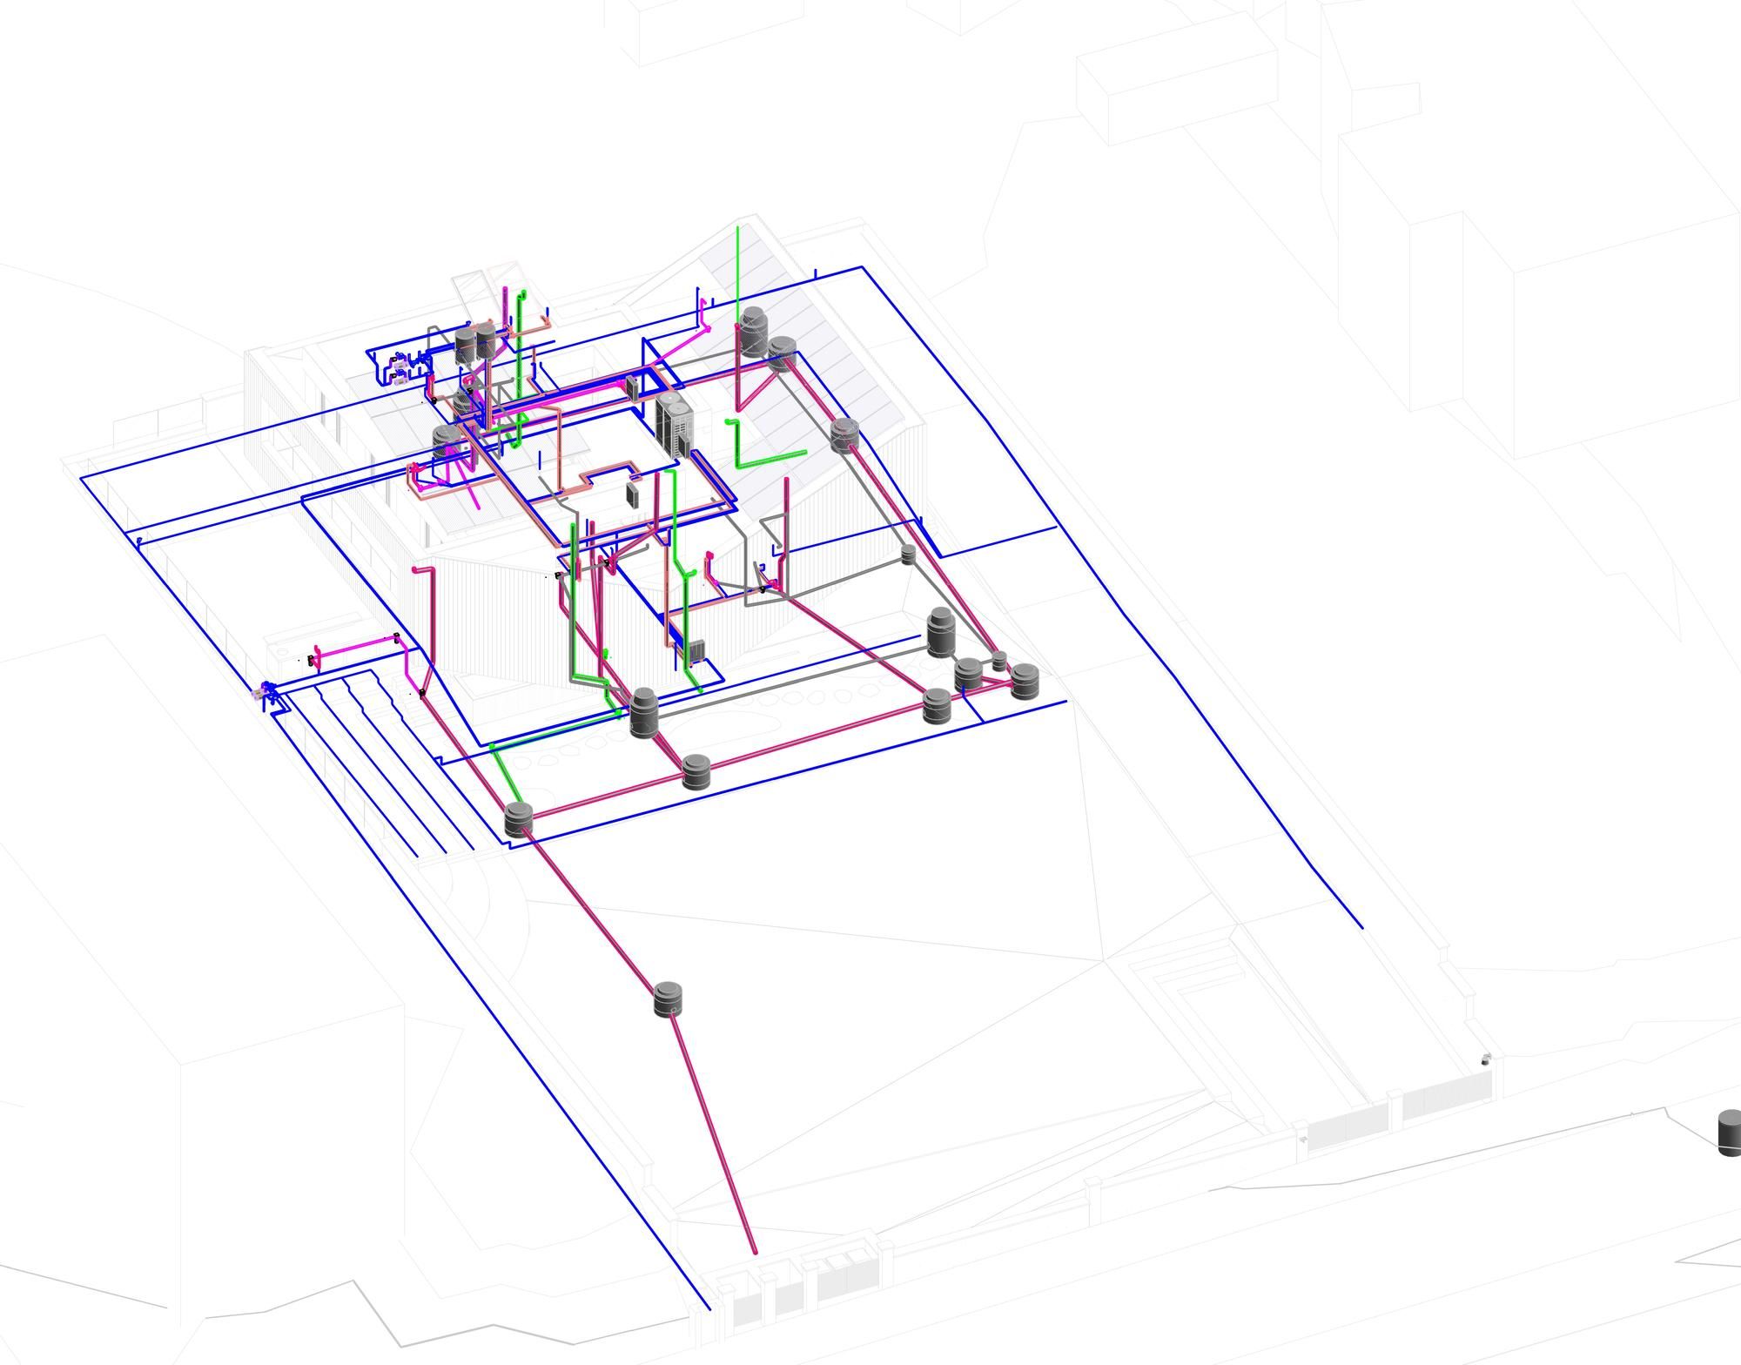Click the small dark box unit at roof center

(x=633, y=495)
